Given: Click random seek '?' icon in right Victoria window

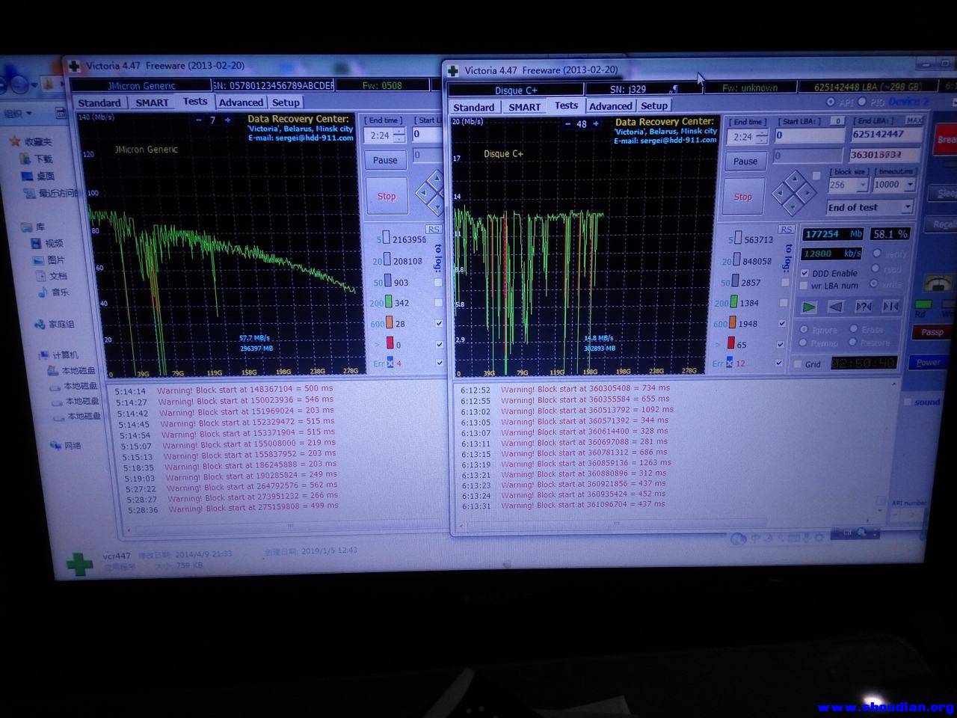Looking at the screenshot, I should tap(864, 307).
